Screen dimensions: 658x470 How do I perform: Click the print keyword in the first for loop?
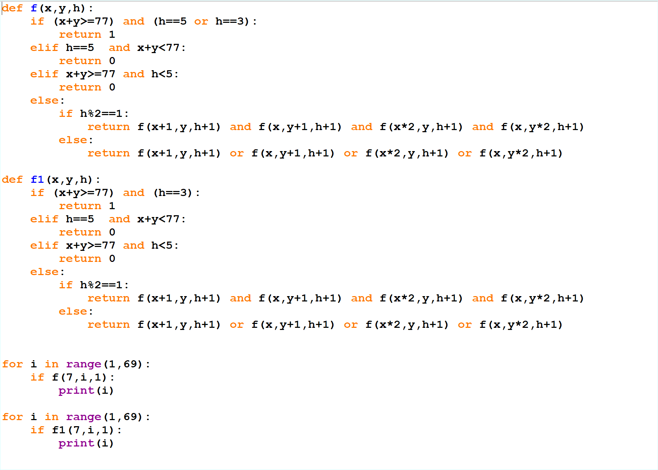[76, 391]
